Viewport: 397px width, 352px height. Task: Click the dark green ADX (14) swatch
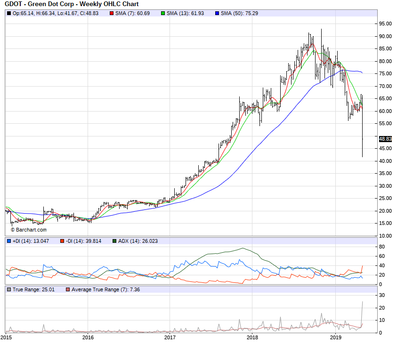(x=114, y=241)
